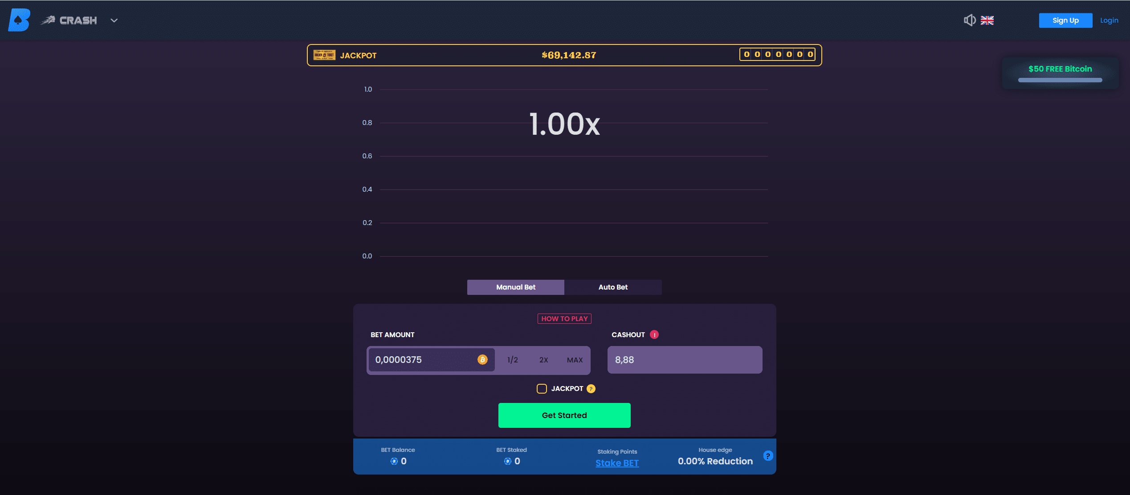
Task: Expand the Crash game dropdown menu
Action: click(x=114, y=20)
